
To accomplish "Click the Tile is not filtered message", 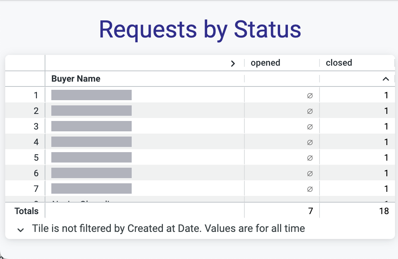I will pos(168,228).
